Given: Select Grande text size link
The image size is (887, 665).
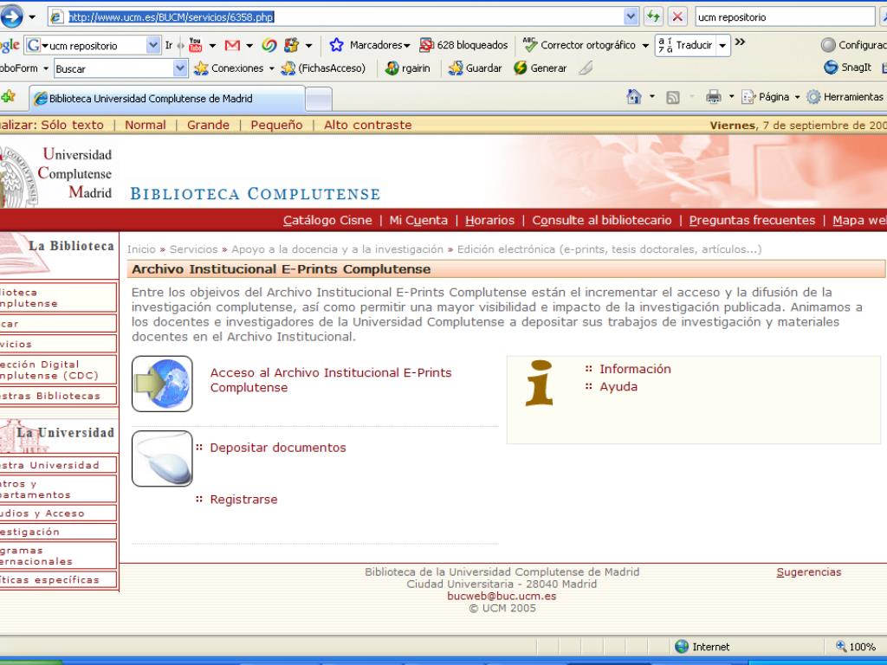Looking at the screenshot, I should click(x=208, y=125).
